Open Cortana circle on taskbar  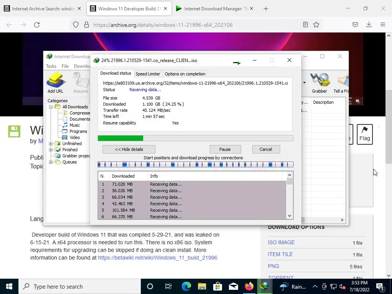tap(150, 286)
